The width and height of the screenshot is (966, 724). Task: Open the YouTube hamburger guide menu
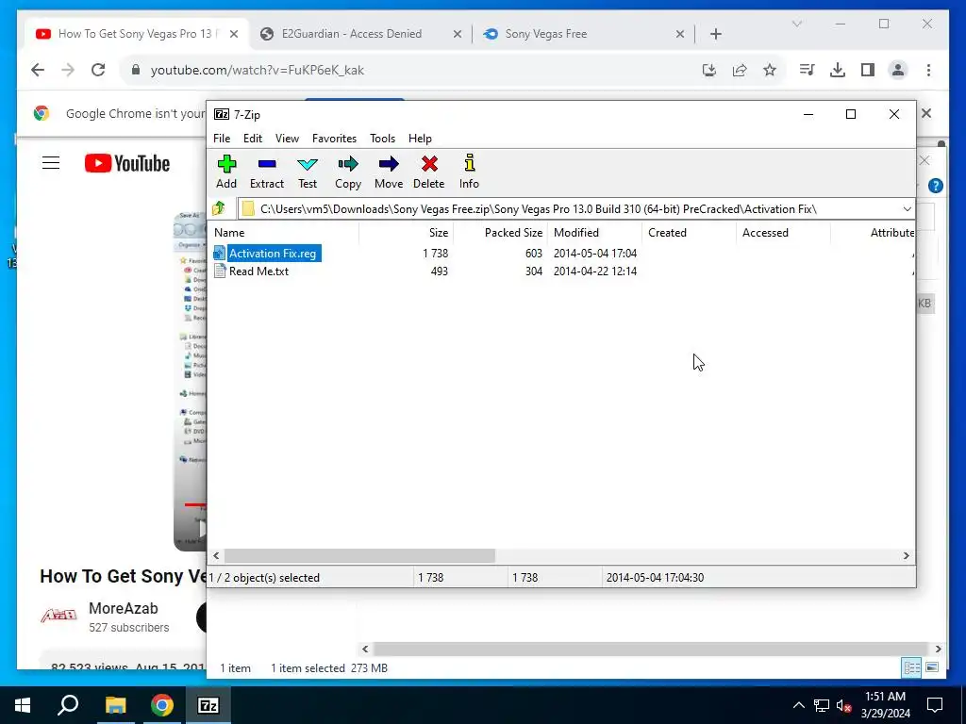51,163
